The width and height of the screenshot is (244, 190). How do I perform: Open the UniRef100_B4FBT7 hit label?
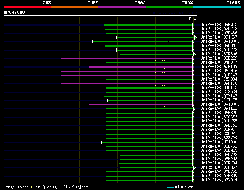[219, 63]
